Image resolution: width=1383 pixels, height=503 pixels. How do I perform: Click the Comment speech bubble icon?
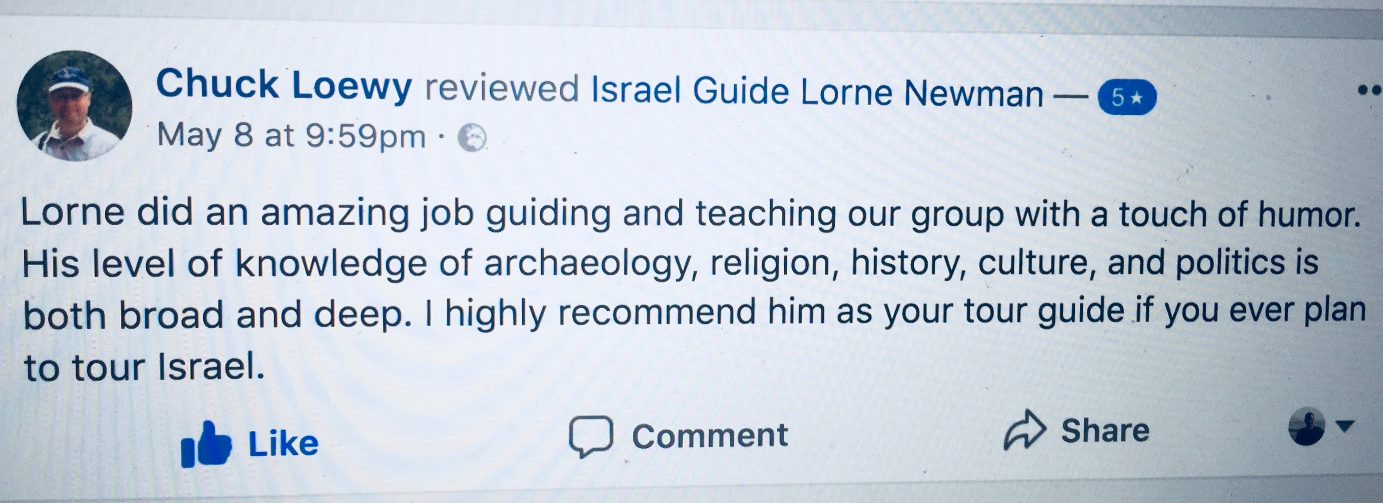(x=591, y=436)
